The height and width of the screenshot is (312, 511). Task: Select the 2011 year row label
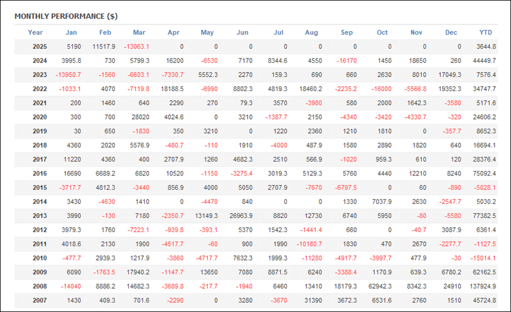click(x=40, y=244)
